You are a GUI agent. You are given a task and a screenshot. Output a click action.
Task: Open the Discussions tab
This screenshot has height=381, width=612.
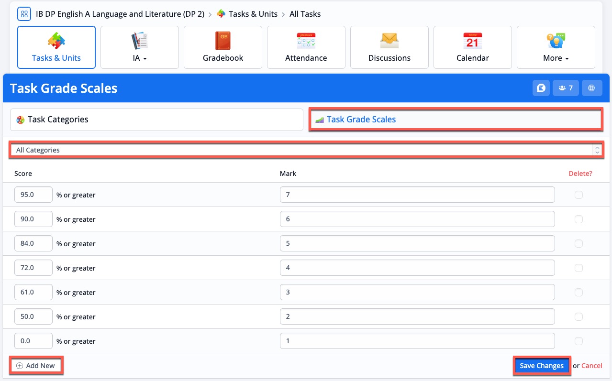tap(389, 47)
